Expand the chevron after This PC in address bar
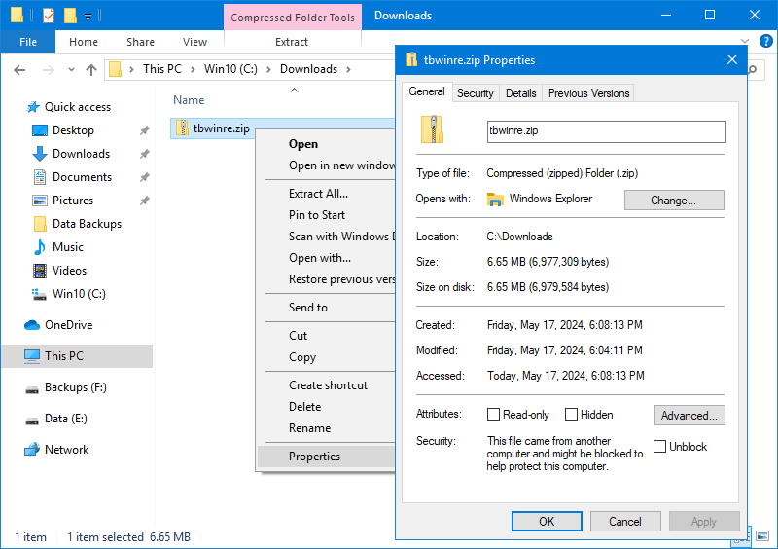This screenshot has width=778, height=549. 193,69
